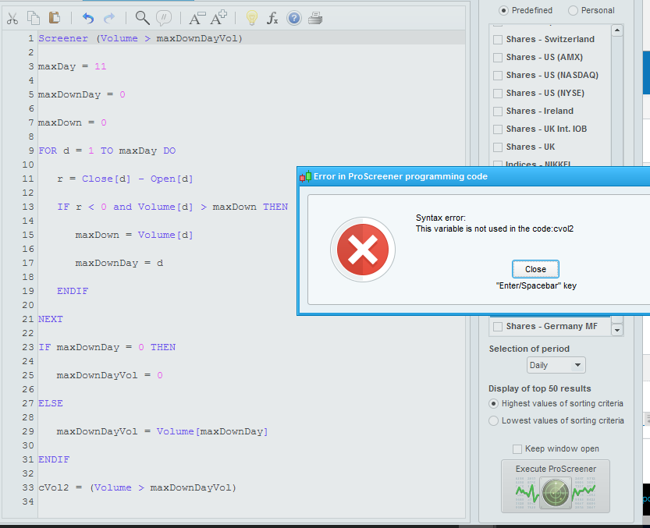Viewport: 650px width, 528px height.
Task: Click the ELSE keyword on line 27
Action: coord(51,403)
